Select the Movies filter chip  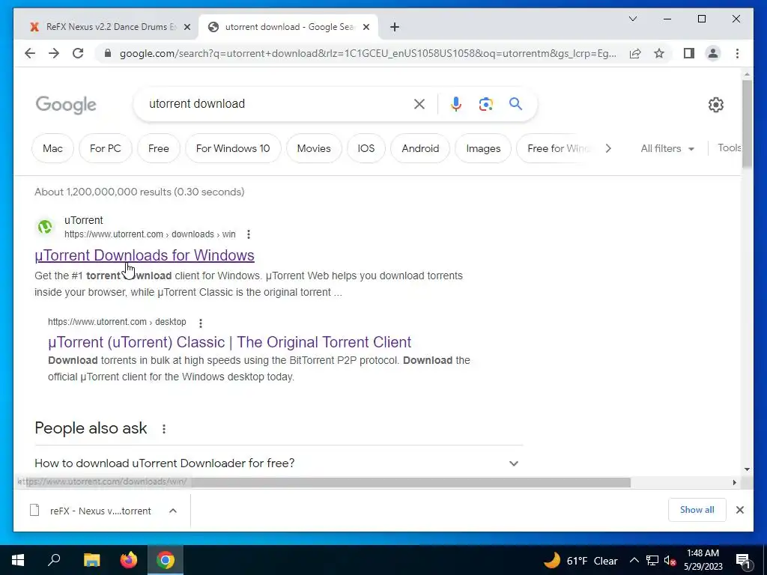tap(314, 148)
